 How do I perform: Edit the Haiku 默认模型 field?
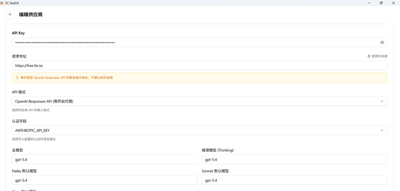pos(105,180)
